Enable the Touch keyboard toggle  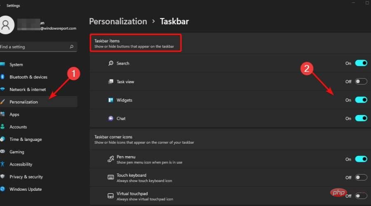361,178
